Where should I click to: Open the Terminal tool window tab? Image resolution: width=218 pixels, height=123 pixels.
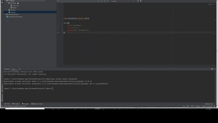pyautogui.click(x=25, y=104)
